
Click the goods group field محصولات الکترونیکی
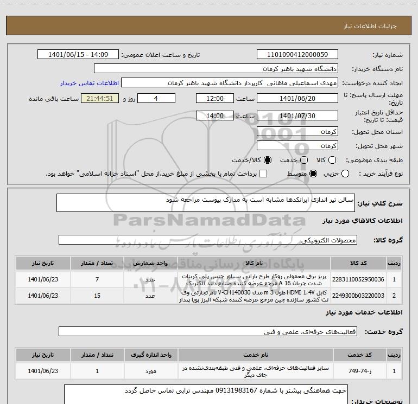(x=208, y=240)
